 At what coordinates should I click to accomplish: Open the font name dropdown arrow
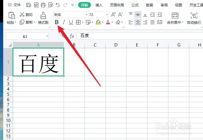click(x=87, y=15)
